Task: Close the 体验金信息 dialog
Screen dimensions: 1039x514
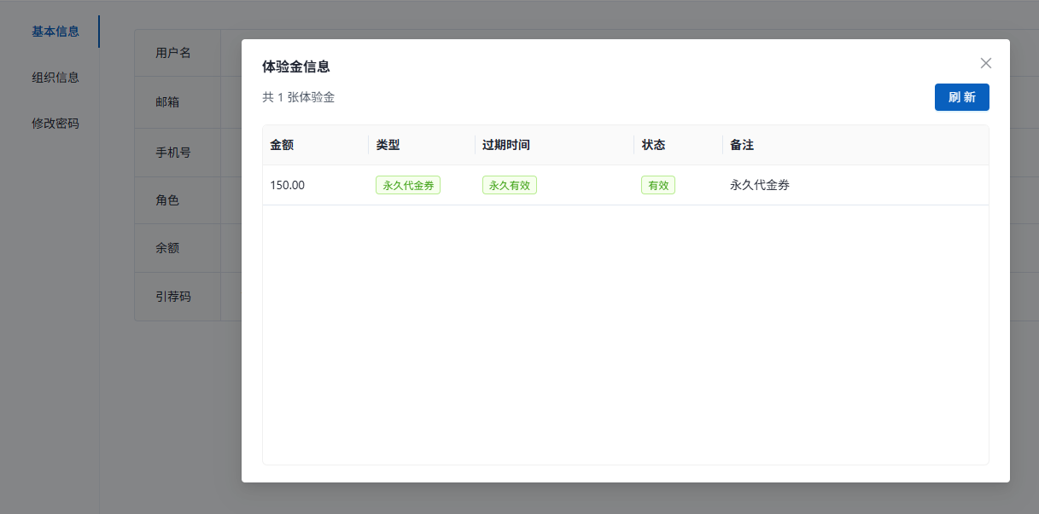Action: coord(986,63)
